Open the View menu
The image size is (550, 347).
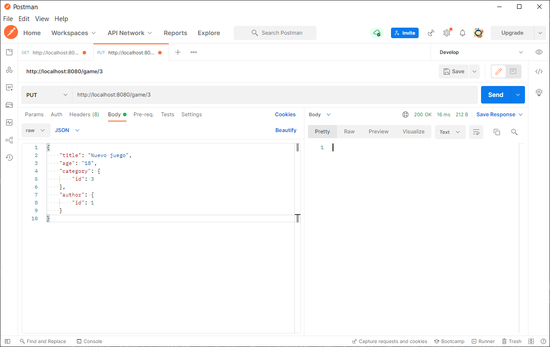click(42, 19)
